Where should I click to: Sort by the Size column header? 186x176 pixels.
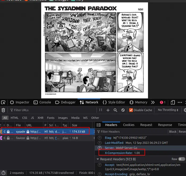[x=81, y=125]
